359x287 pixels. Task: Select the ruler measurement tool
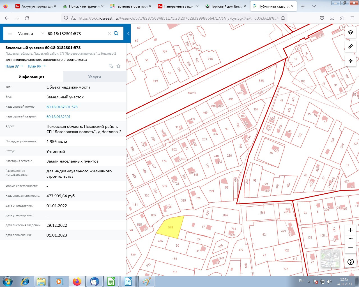click(x=350, y=46)
